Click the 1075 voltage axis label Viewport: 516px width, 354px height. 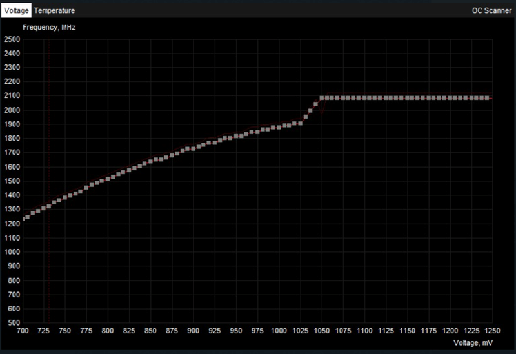(343, 331)
